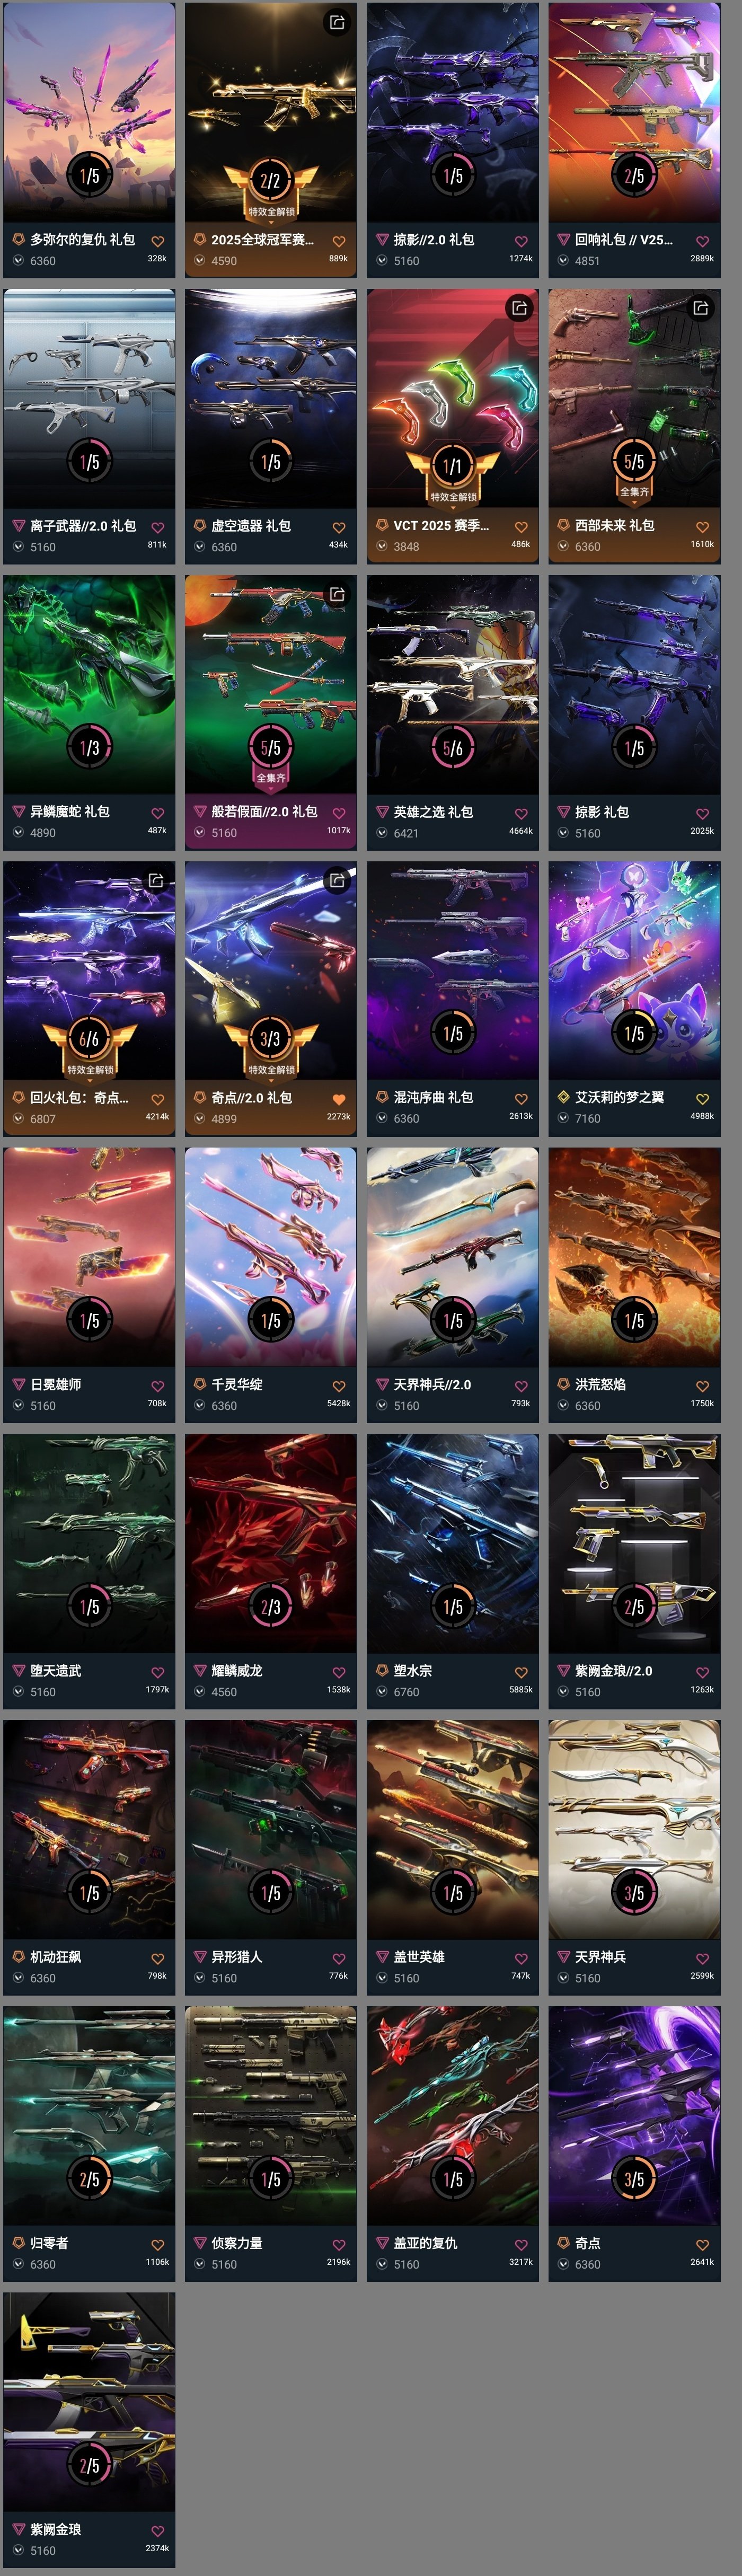Open the 紫阙金琅 bundle title link
Viewport: 742px width, 2576px height.
pyautogui.click(x=55, y=2529)
